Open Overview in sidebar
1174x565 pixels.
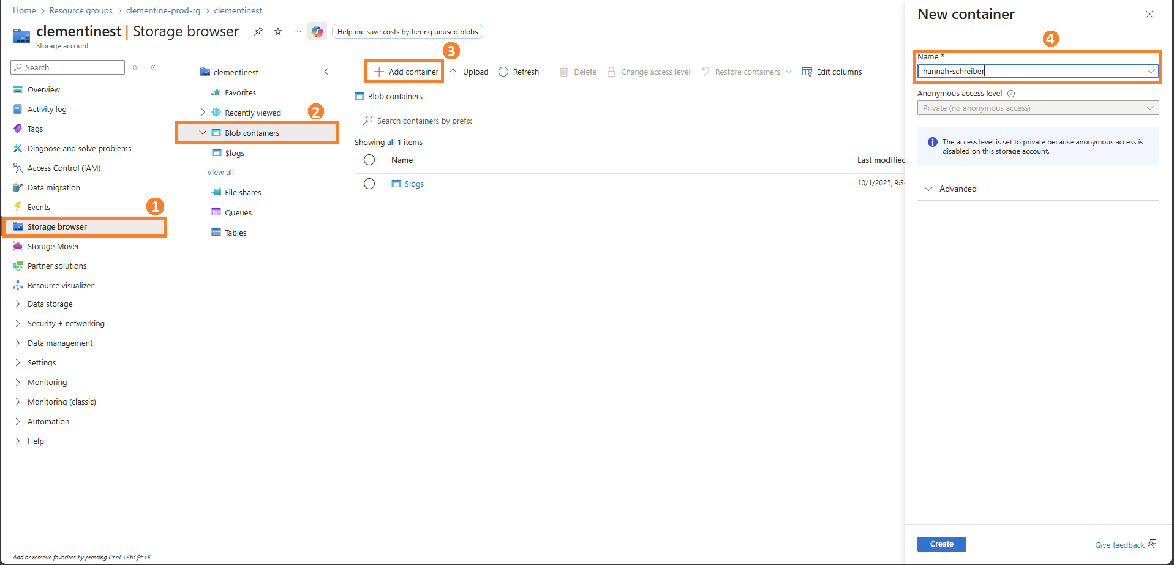[x=43, y=89]
